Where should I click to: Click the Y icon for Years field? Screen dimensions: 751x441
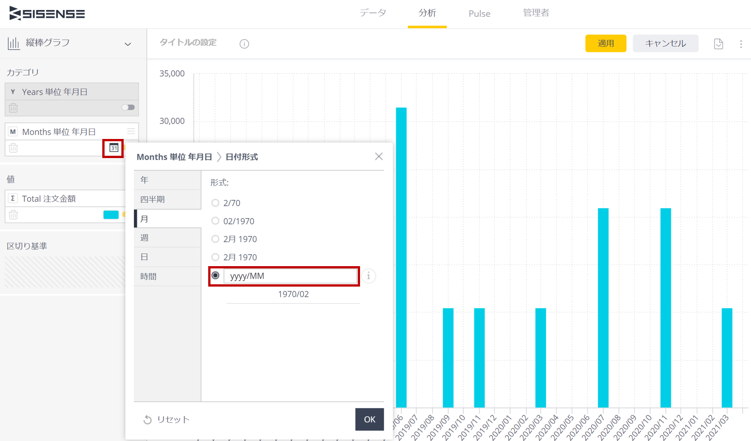pos(13,92)
